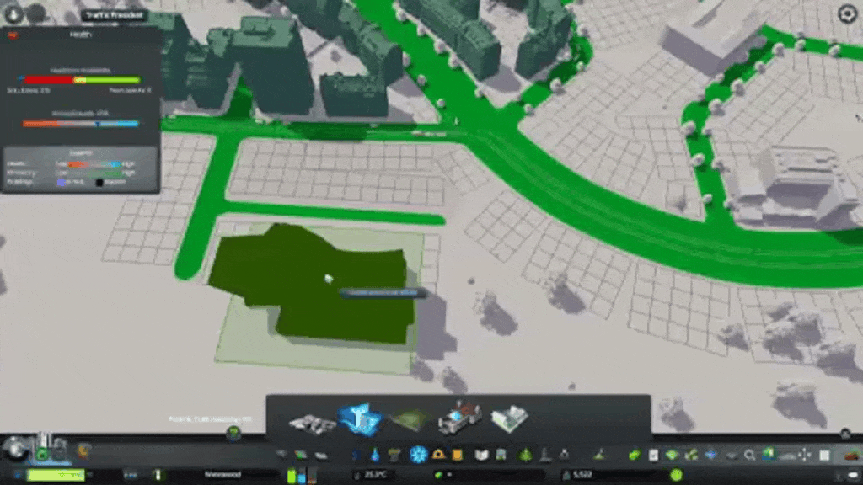Click the Traffic President button
The height and width of the screenshot is (485, 863).
pos(115,15)
